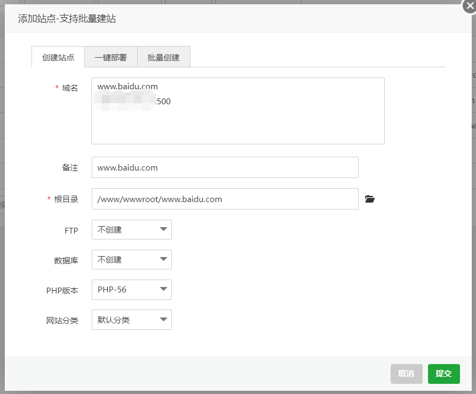The width and height of the screenshot is (476, 394).
Task: Expand the 数据库 dropdown
Action: [x=132, y=259]
